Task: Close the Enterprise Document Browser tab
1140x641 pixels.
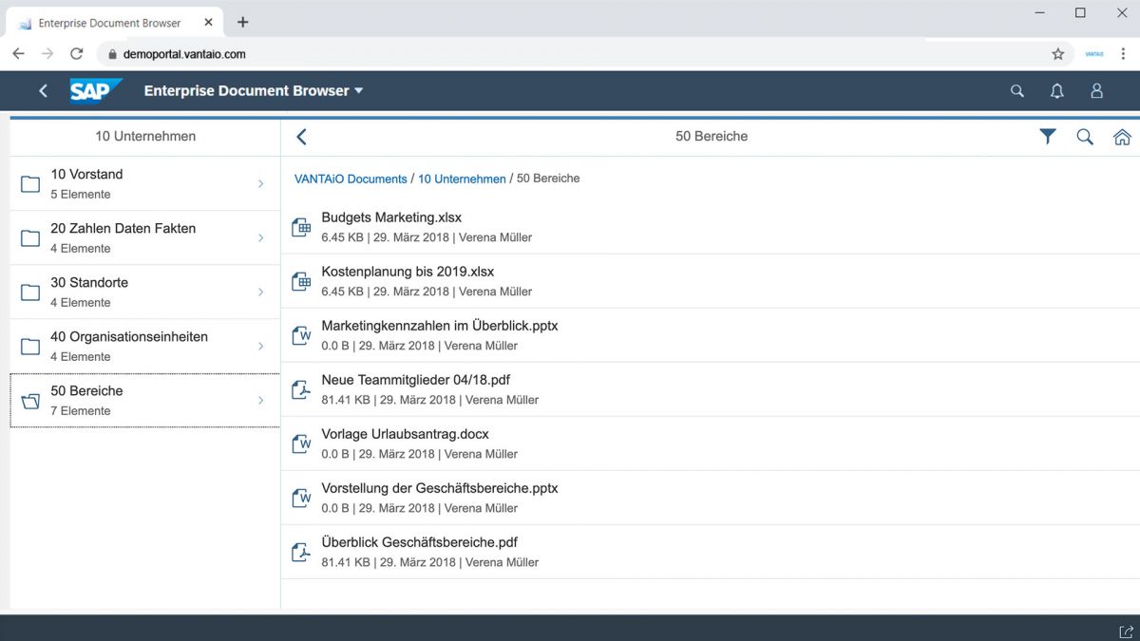Action: point(210,23)
